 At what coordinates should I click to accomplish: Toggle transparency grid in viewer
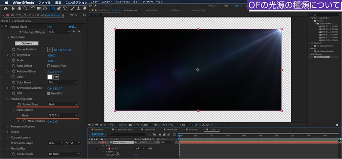tap(159, 125)
